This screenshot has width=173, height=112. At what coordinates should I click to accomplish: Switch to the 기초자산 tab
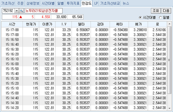click(8, 3)
